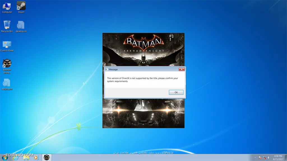
Task: Open Windows Media Player from taskbar
Action: tap(36, 158)
